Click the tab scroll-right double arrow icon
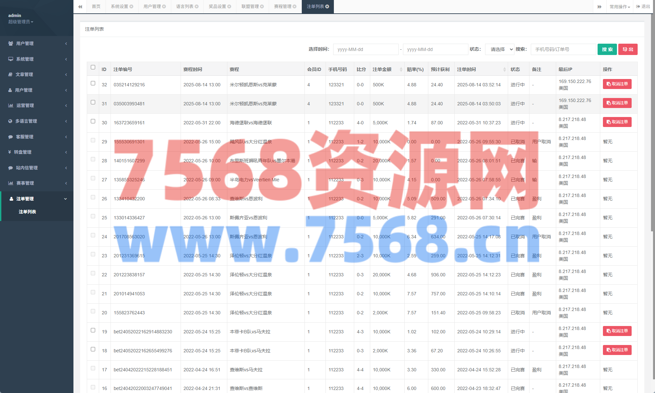 pos(599,7)
